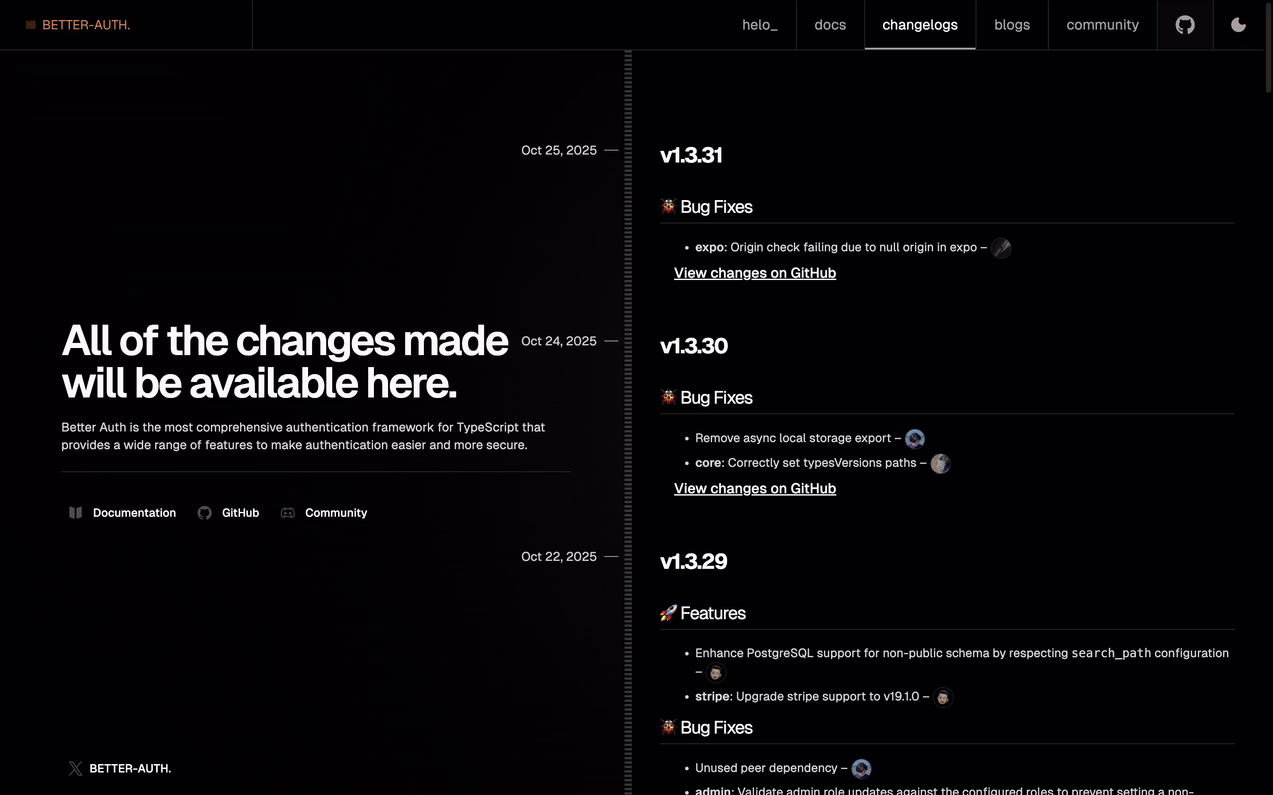Image resolution: width=1273 pixels, height=795 pixels.
Task: Click the page scrollbar thumb
Action: click(1268, 47)
